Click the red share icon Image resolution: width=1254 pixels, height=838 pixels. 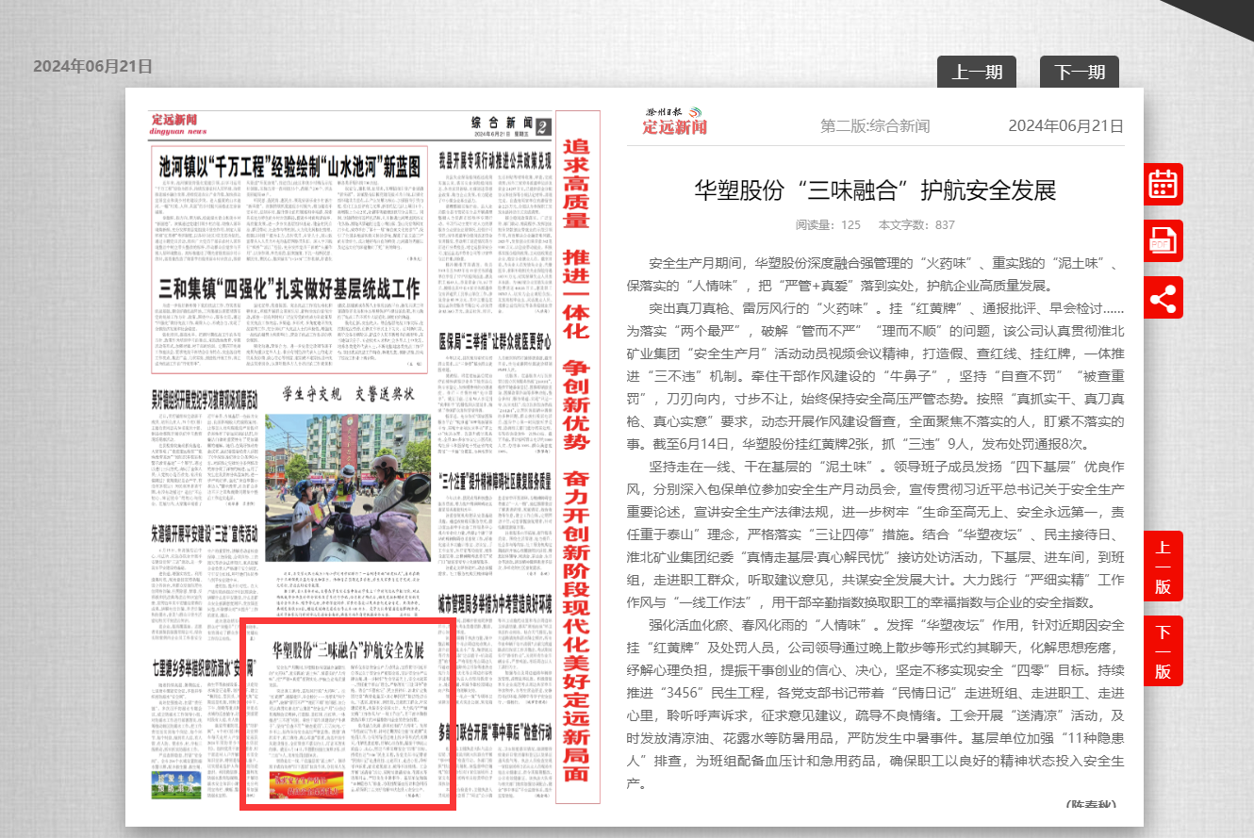click(x=1163, y=299)
